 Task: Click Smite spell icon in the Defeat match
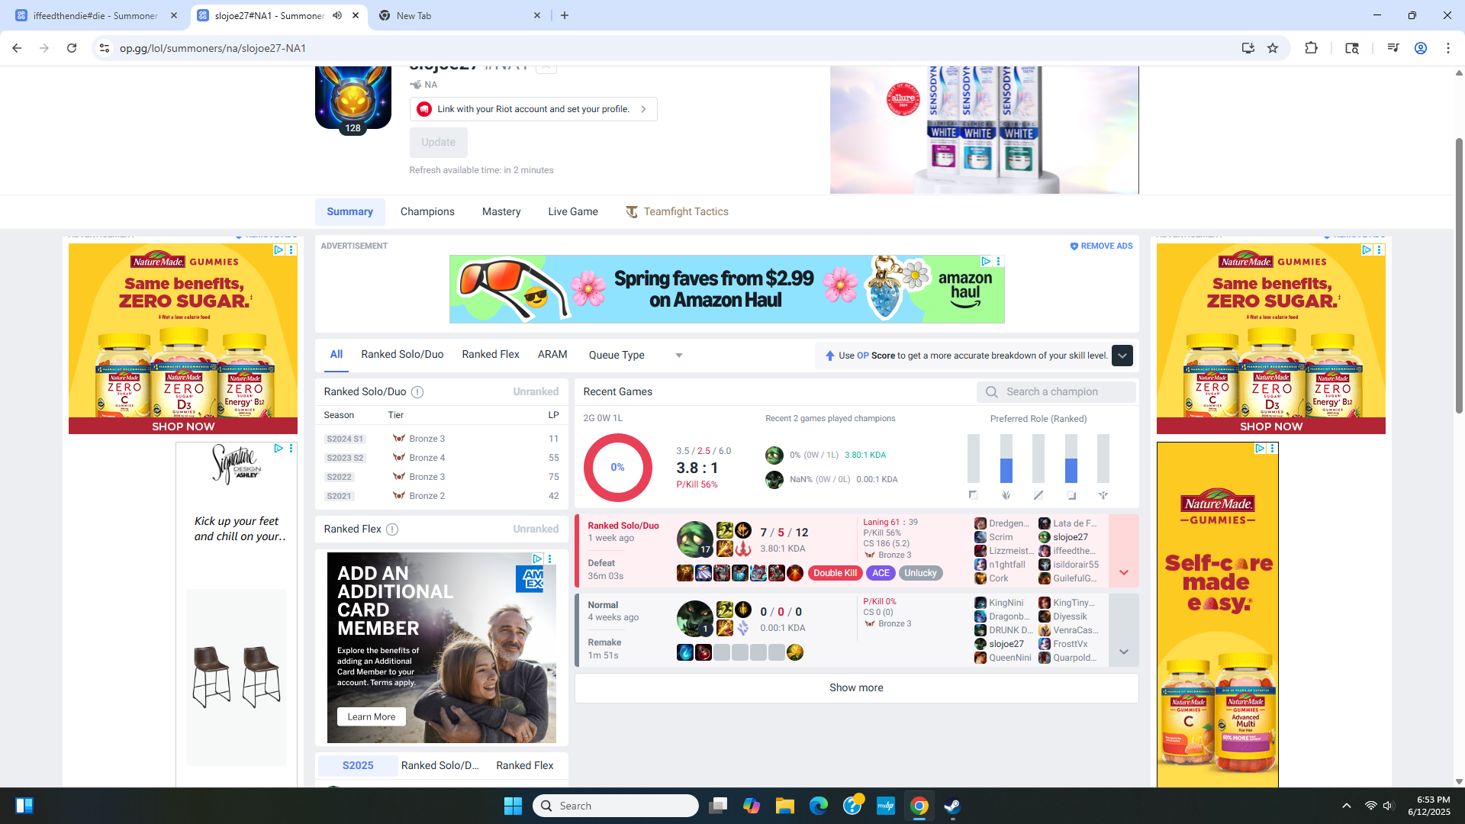pos(724,549)
